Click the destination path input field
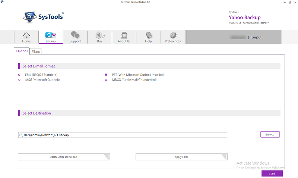Image resolution: width=298 pixels, height=178 pixels. click(123, 135)
